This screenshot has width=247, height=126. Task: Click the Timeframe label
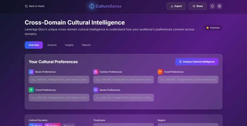[99, 120]
